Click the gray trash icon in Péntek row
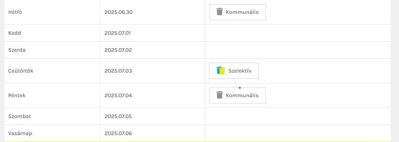 coord(219,95)
